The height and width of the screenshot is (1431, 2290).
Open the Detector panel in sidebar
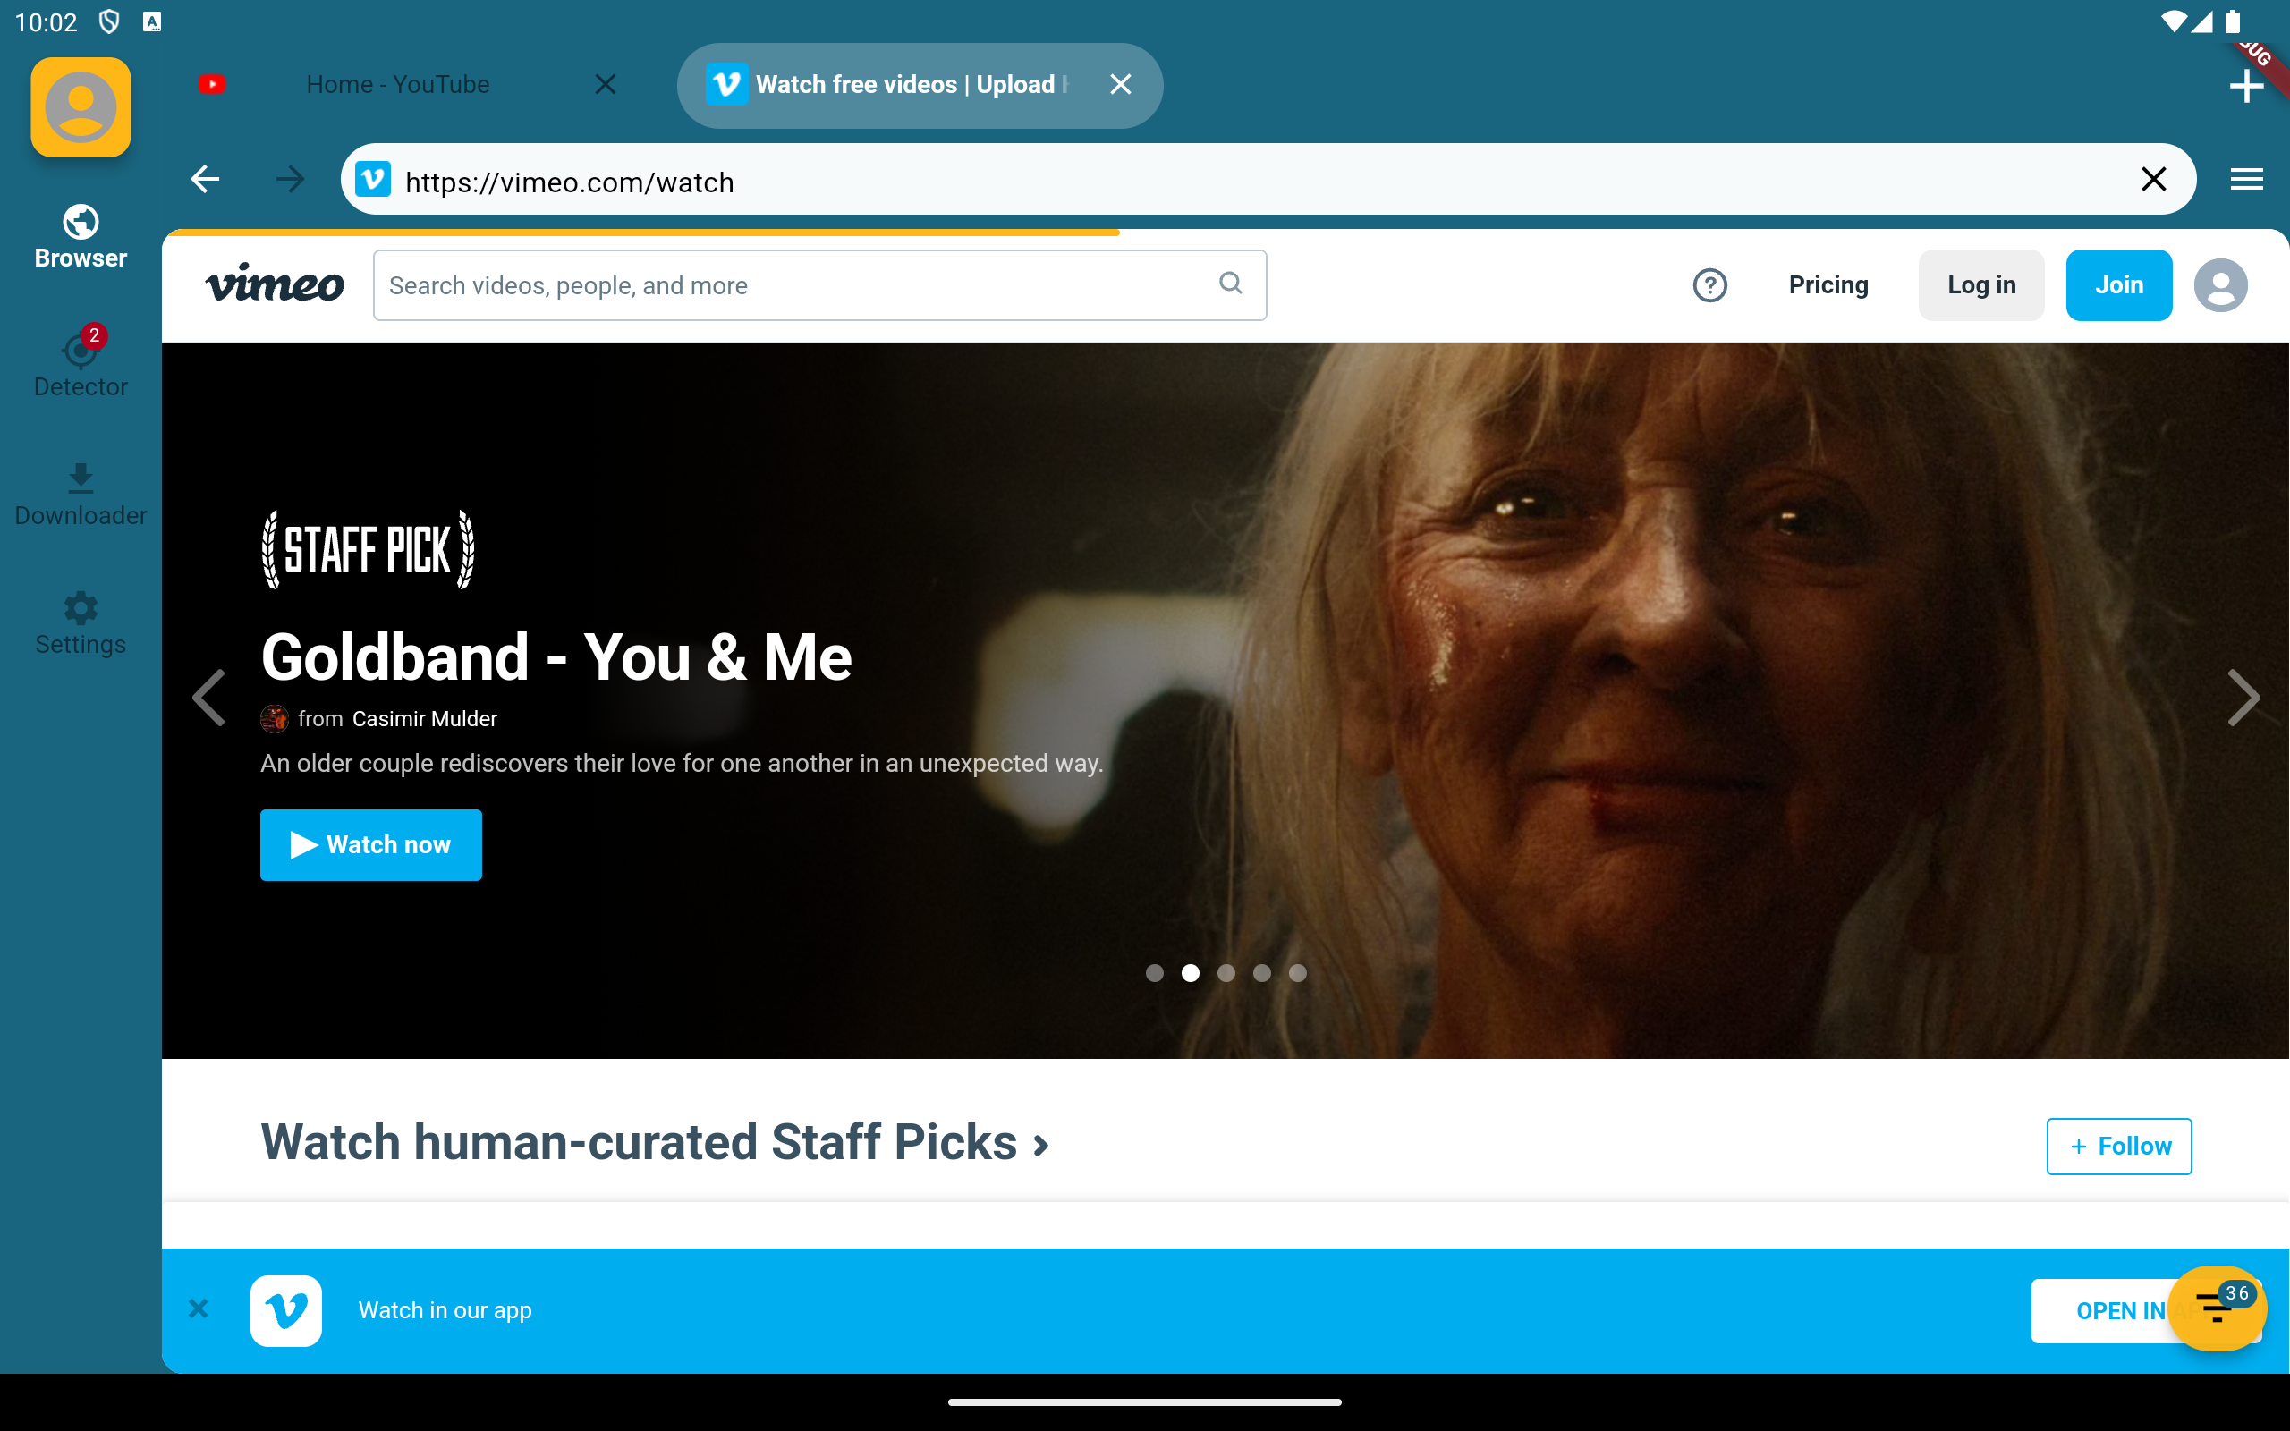click(x=81, y=364)
